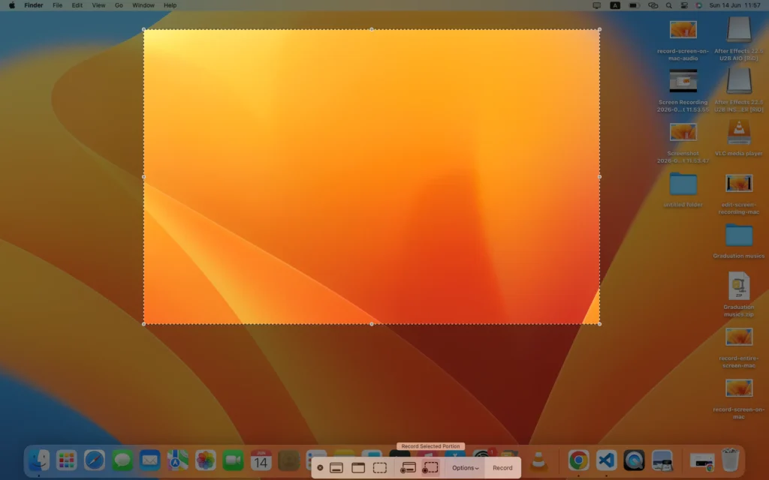Click the input source 'A' icon in menu bar
The height and width of the screenshot is (480, 769).
coord(615,5)
